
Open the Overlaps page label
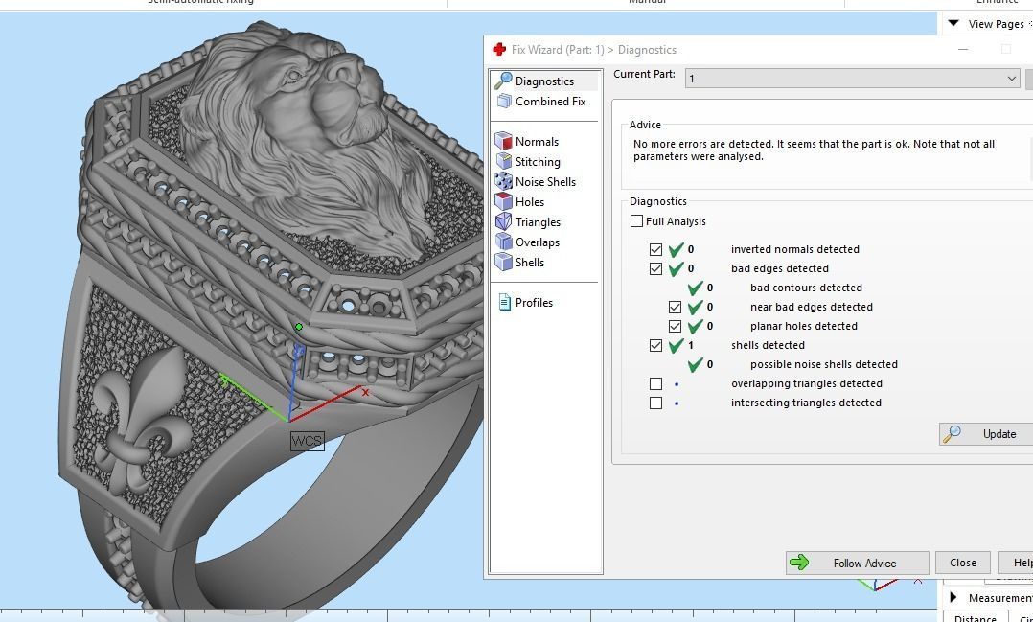[x=538, y=242]
